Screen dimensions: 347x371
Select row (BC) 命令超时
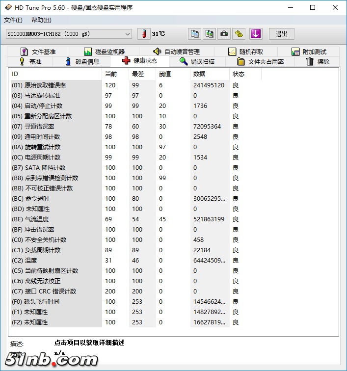tap(136, 199)
